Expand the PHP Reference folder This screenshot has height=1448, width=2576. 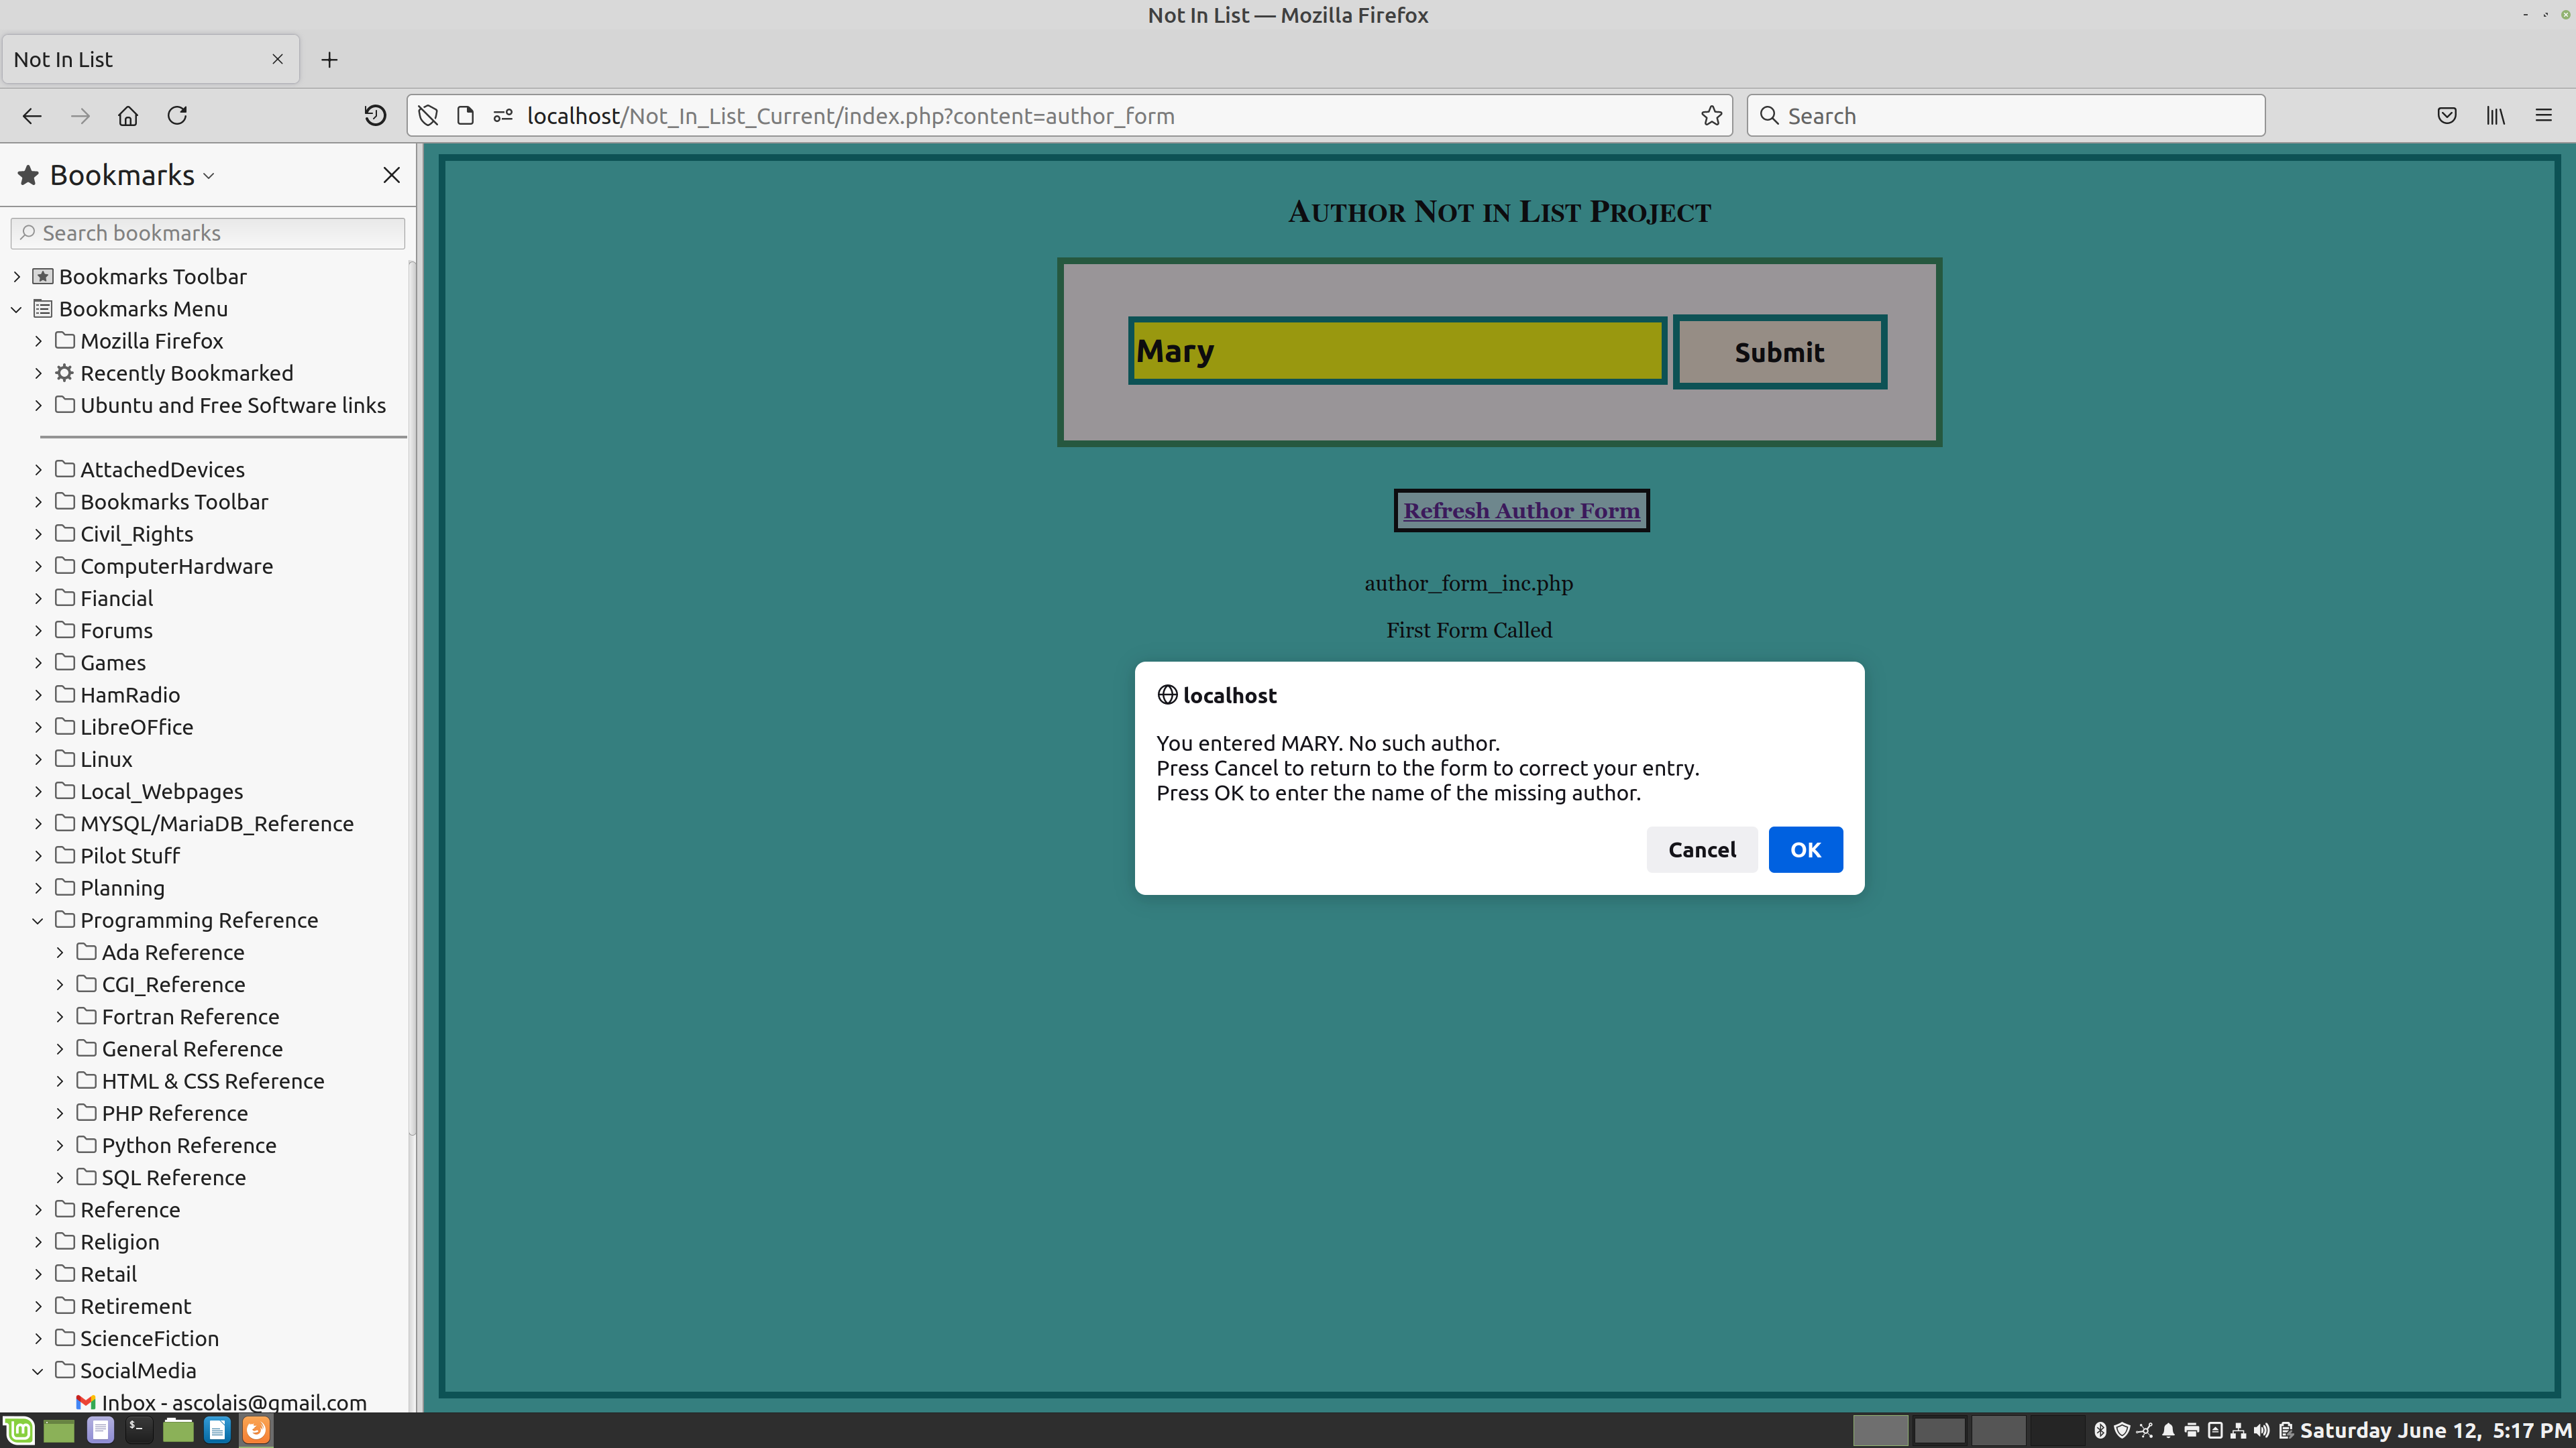coord(60,1113)
